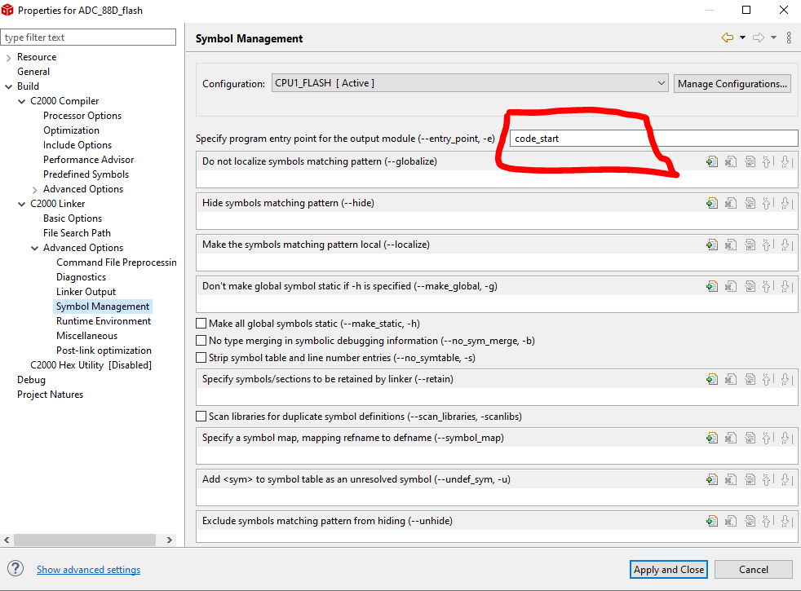Open the Configuration dropdown
801x591 pixels.
tap(661, 82)
